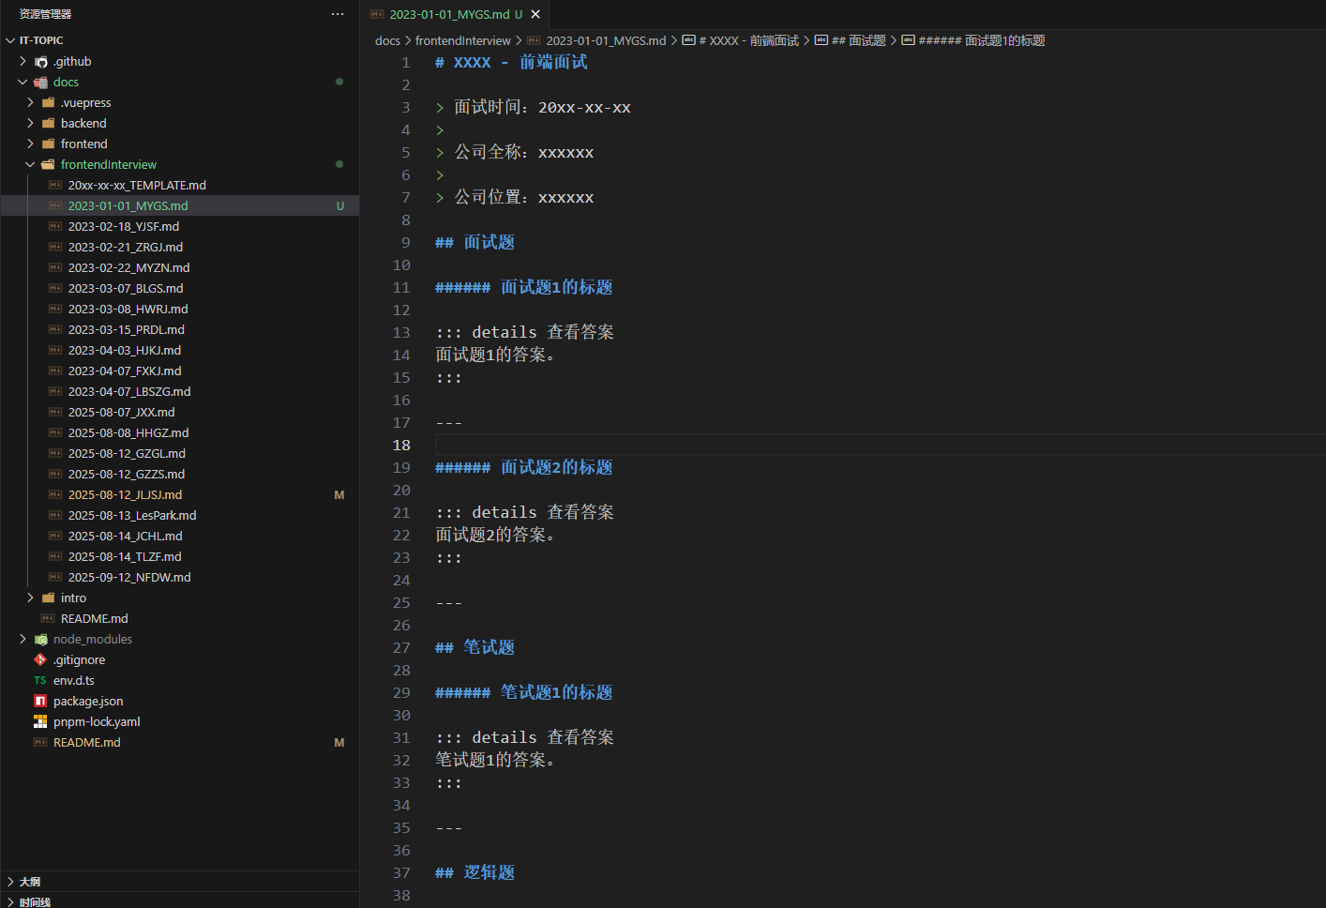Click the explorer more actions ellipsis icon
The image size is (1326, 908).
coord(338,14)
